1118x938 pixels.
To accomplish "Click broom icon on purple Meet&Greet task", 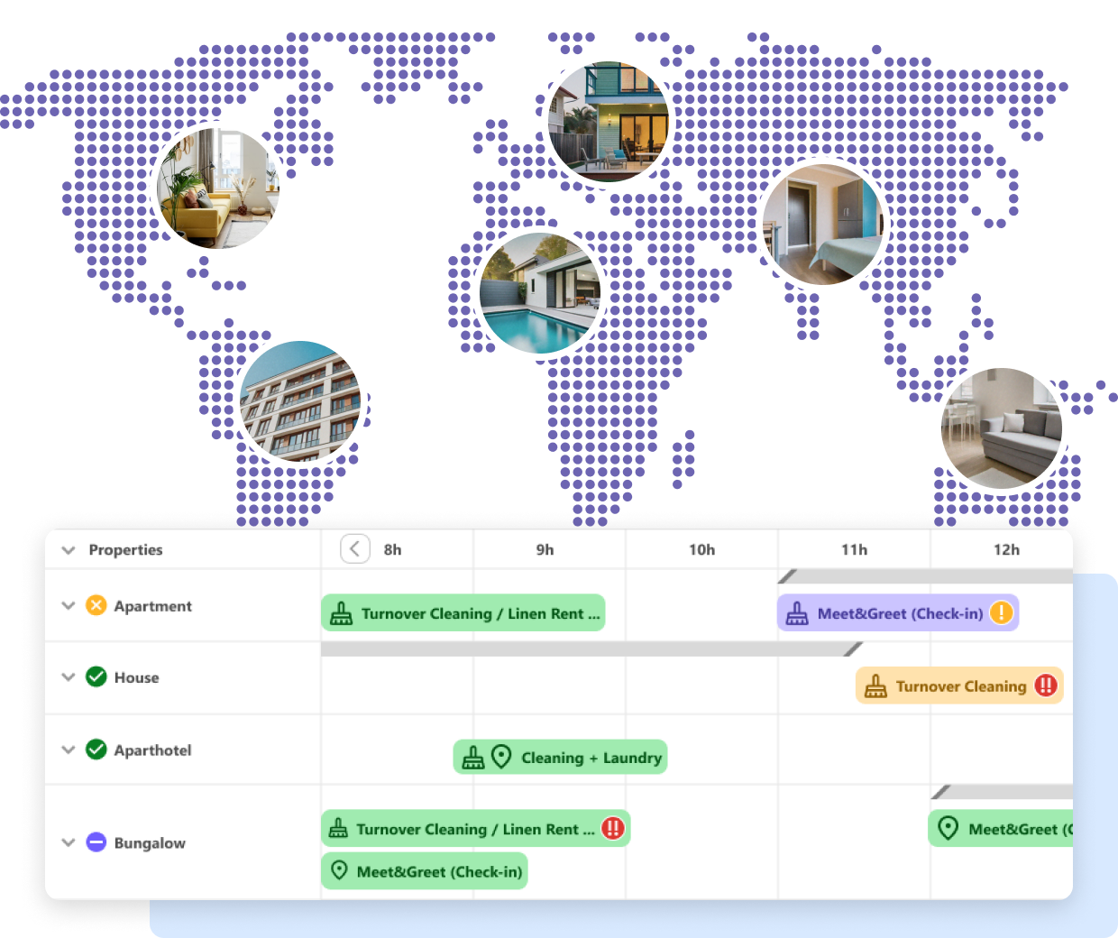I will 797,614.
